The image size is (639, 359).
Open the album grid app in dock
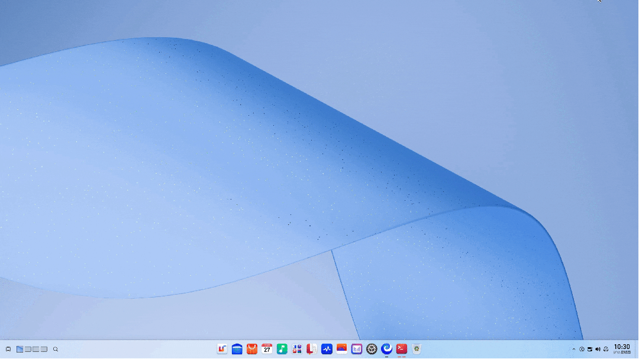pyautogui.click(x=297, y=349)
